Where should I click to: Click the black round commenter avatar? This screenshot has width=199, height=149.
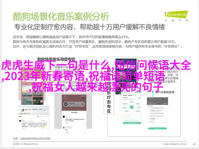[64, 116]
